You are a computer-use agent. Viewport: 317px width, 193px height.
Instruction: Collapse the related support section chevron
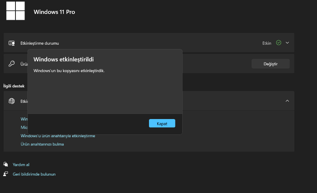coord(287,101)
